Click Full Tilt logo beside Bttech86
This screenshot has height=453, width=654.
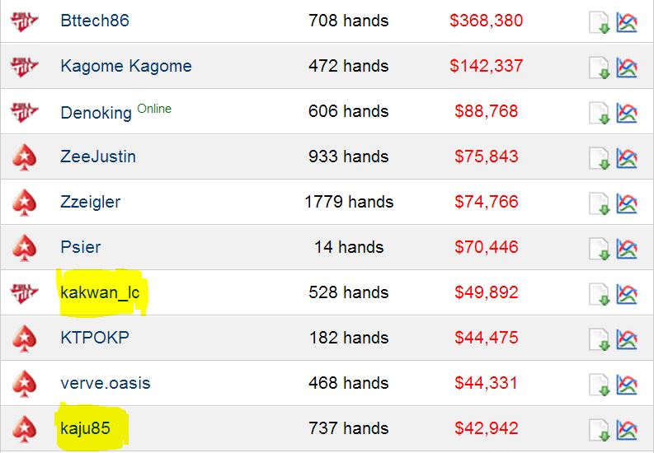[24, 21]
